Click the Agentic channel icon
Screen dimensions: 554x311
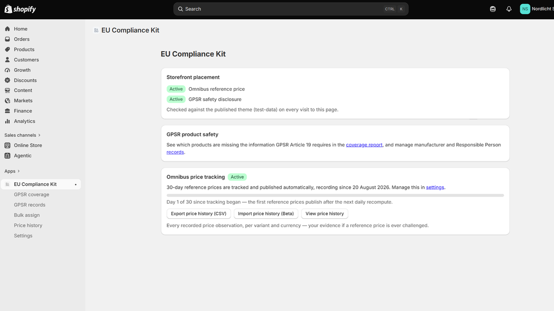7,155
